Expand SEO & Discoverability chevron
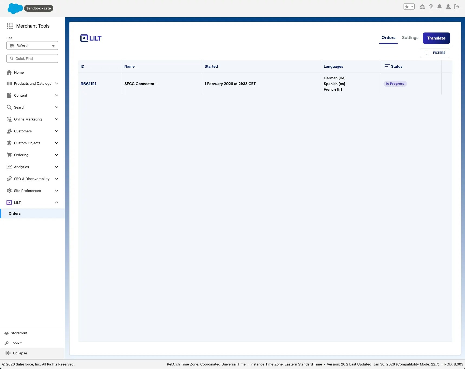465x369 pixels. (57, 179)
